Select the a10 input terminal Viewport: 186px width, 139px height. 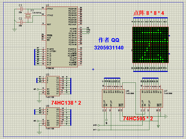click(98, 125)
